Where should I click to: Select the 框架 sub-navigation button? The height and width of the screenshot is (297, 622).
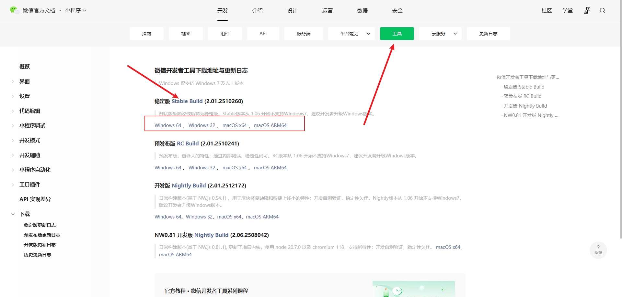(186, 34)
